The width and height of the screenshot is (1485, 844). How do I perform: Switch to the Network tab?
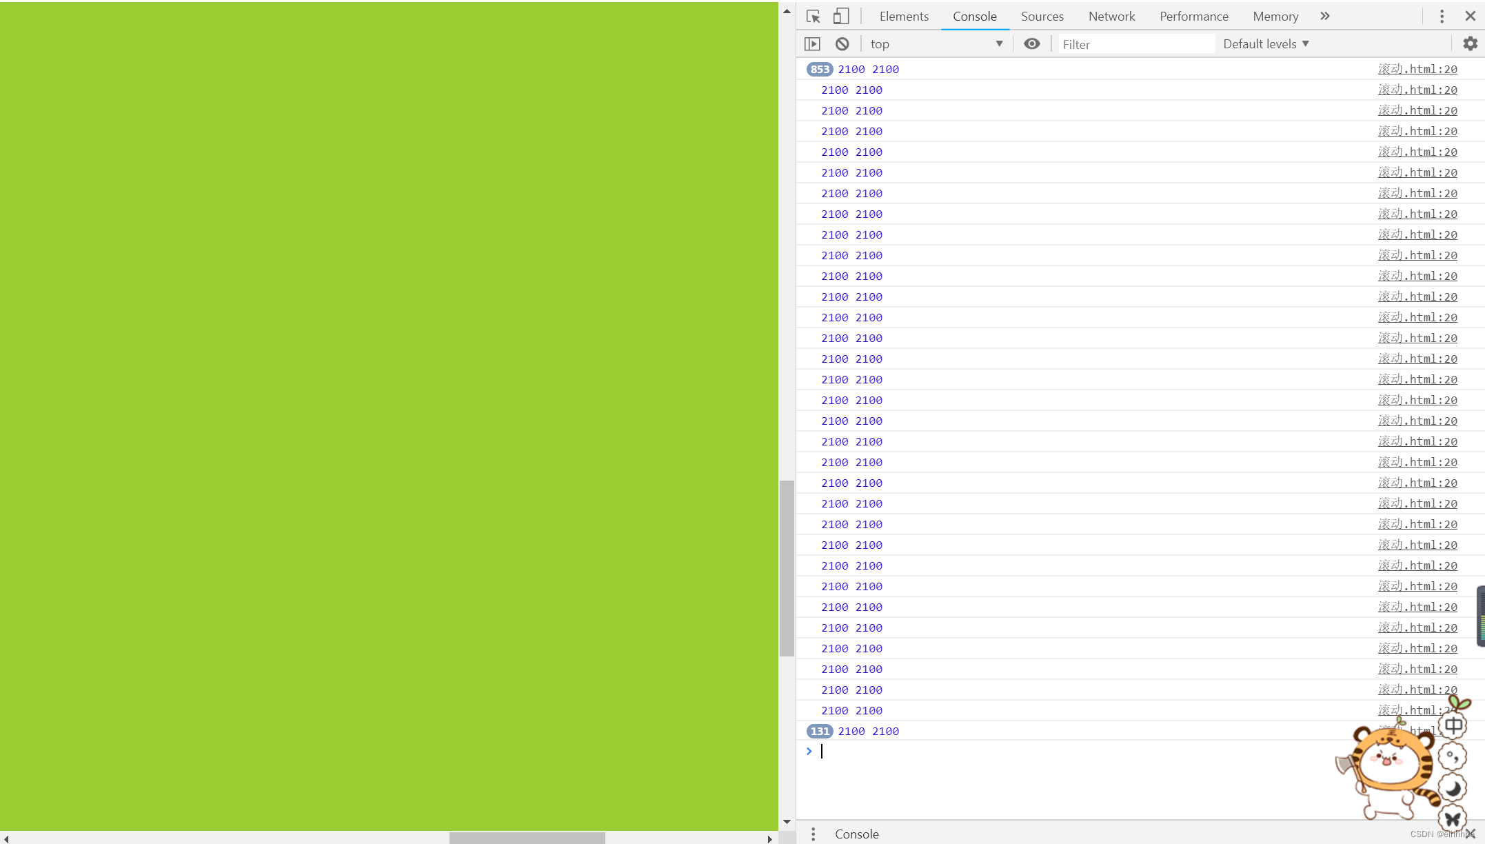coord(1111,17)
